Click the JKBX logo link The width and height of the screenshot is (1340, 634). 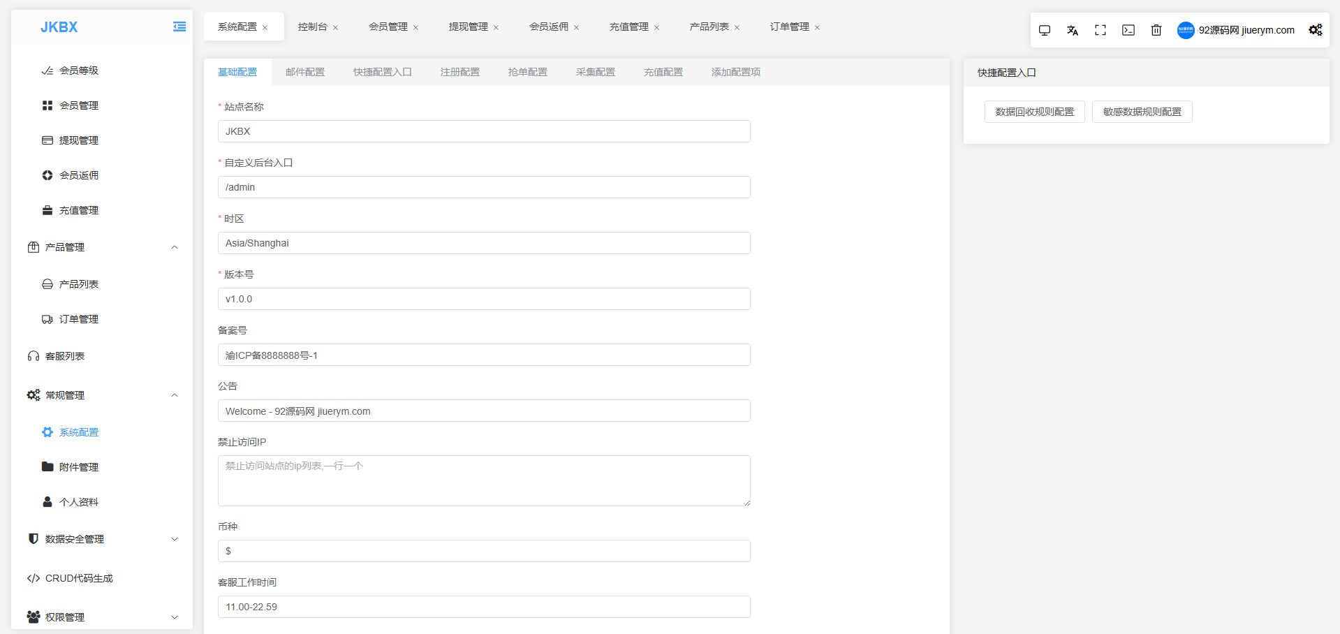(59, 27)
